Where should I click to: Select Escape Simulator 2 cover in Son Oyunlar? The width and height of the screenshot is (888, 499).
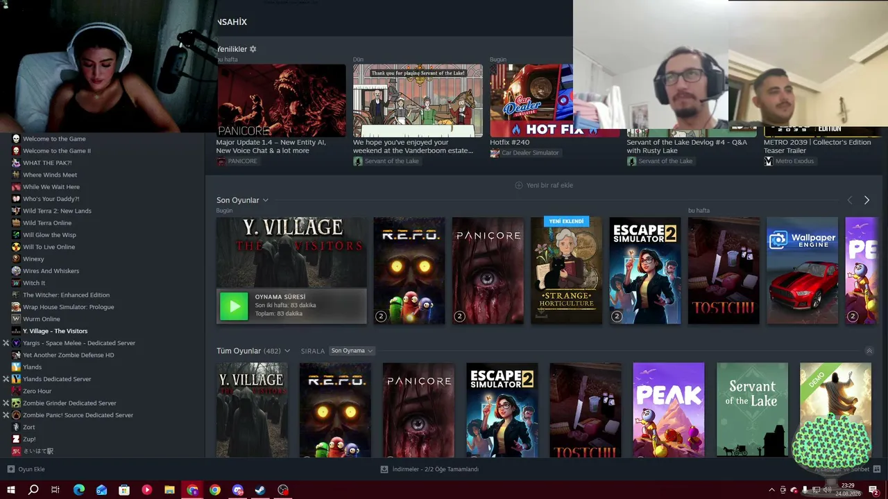[645, 270]
